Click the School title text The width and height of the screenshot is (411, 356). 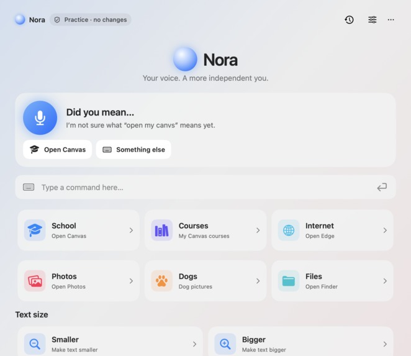[64, 226]
